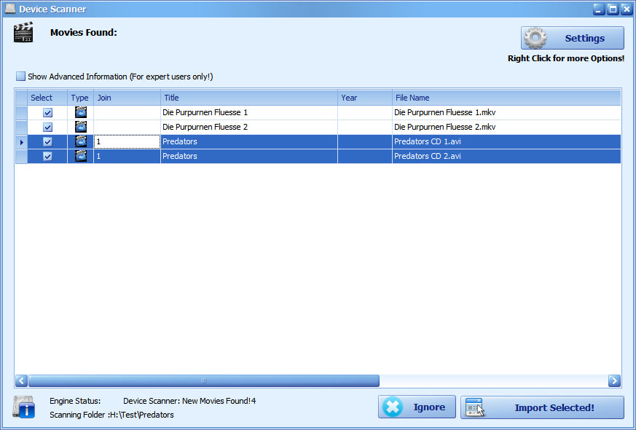The height and width of the screenshot is (430, 636).
Task: Click the type icon for Predators CD 2.avi
Action: tap(81, 156)
